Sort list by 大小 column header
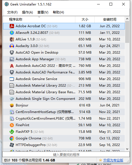This screenshot has height=165, width=132. [x=85, y=20]
